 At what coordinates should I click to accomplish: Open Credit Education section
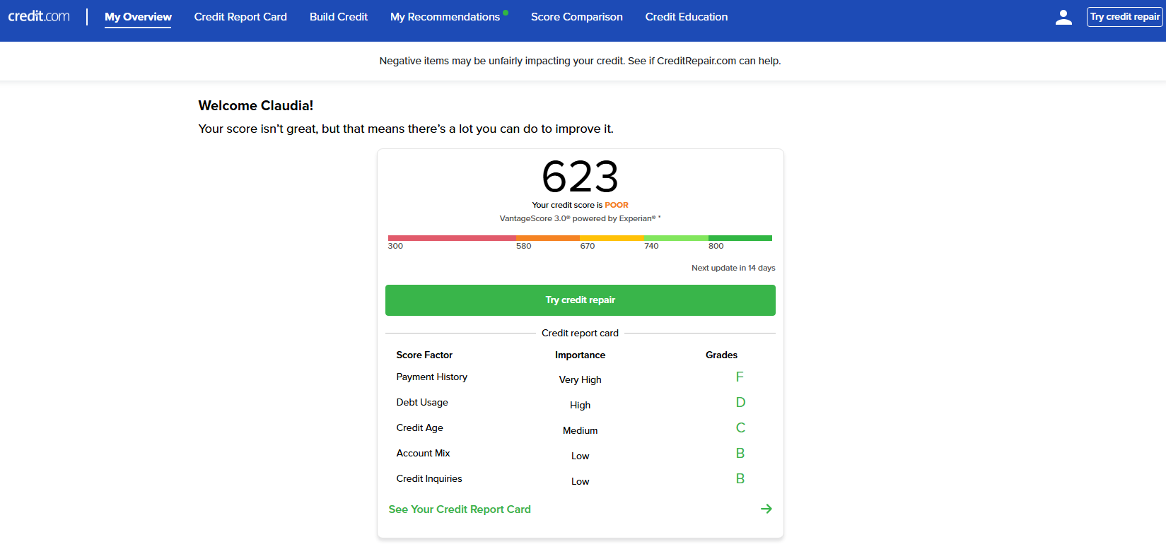coord(686,17)
